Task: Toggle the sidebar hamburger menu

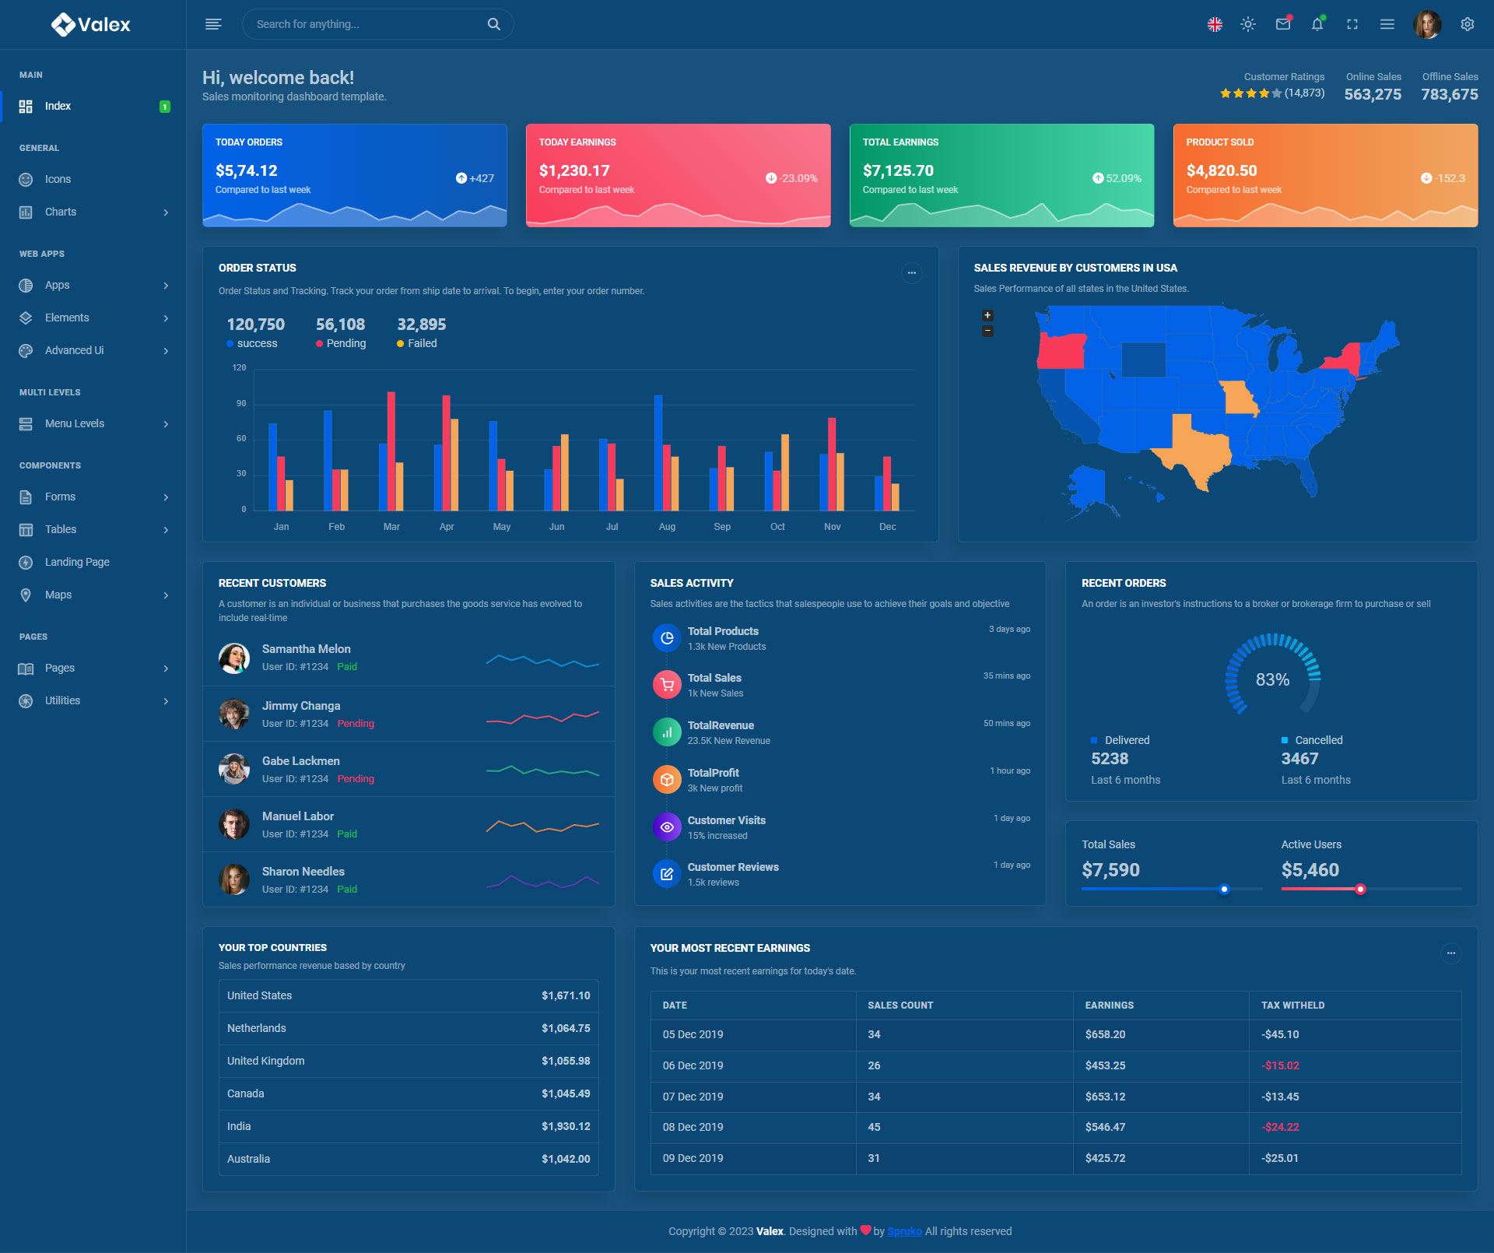Action: tap(213, 24)
